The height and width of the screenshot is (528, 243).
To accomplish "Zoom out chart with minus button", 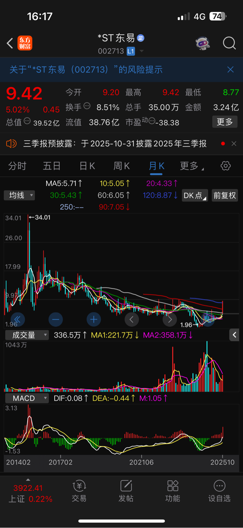I will (56, 319).
